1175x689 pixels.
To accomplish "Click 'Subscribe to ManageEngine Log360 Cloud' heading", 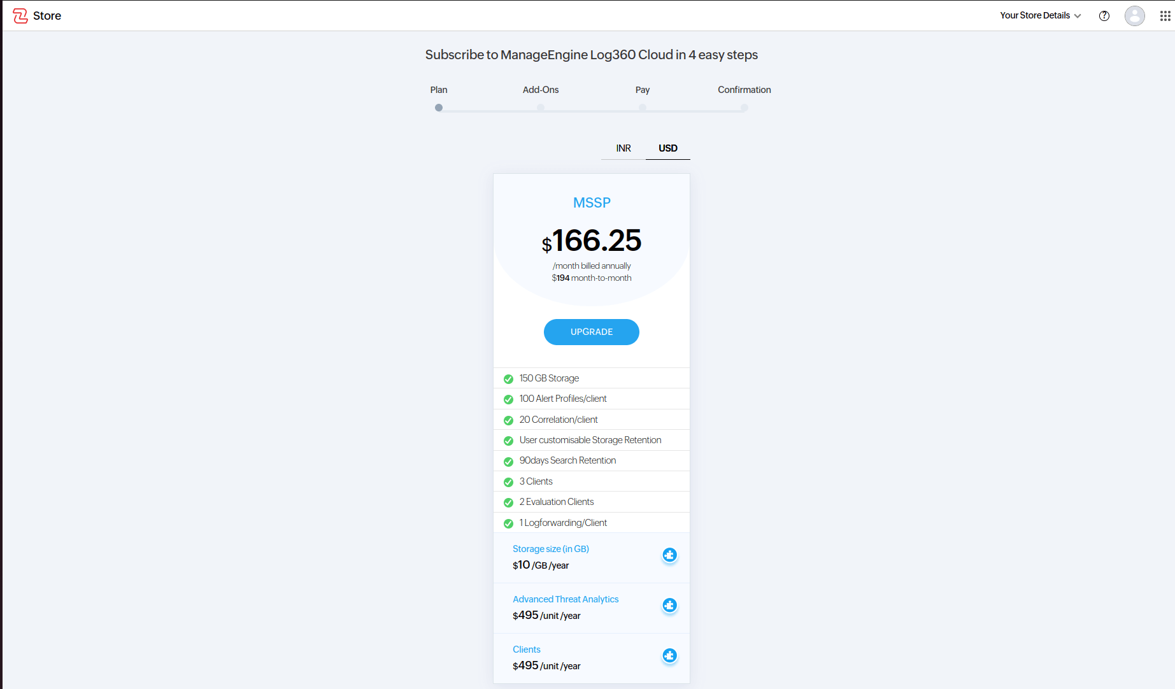I will click(x=592, y=55).
